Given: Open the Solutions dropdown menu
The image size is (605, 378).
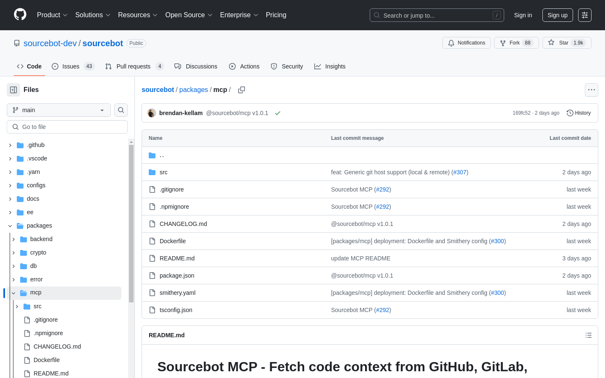Looking at the screenshot, I should click(93, 15).
